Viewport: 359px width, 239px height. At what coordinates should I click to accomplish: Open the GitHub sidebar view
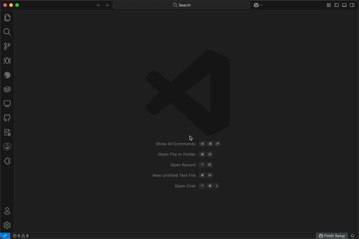tap(7, 118)
